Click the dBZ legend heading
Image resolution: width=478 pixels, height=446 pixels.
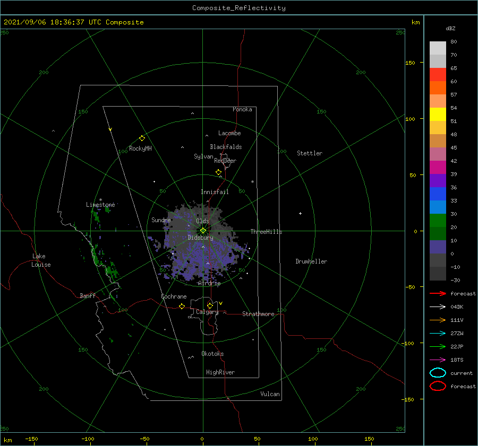click(x=450, y=29)
